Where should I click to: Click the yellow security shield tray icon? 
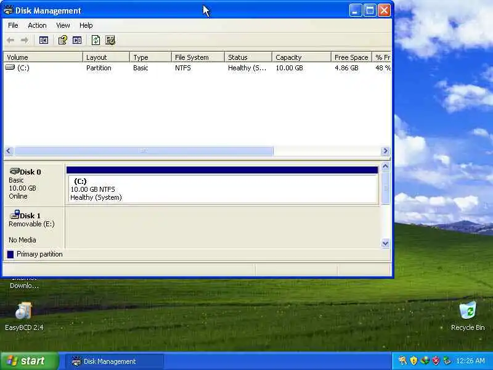(x=414, y=361)
